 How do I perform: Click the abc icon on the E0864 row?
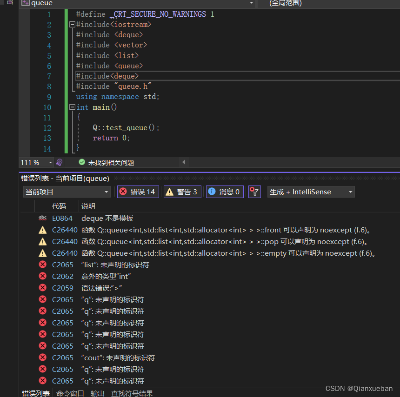coord(43,218)
